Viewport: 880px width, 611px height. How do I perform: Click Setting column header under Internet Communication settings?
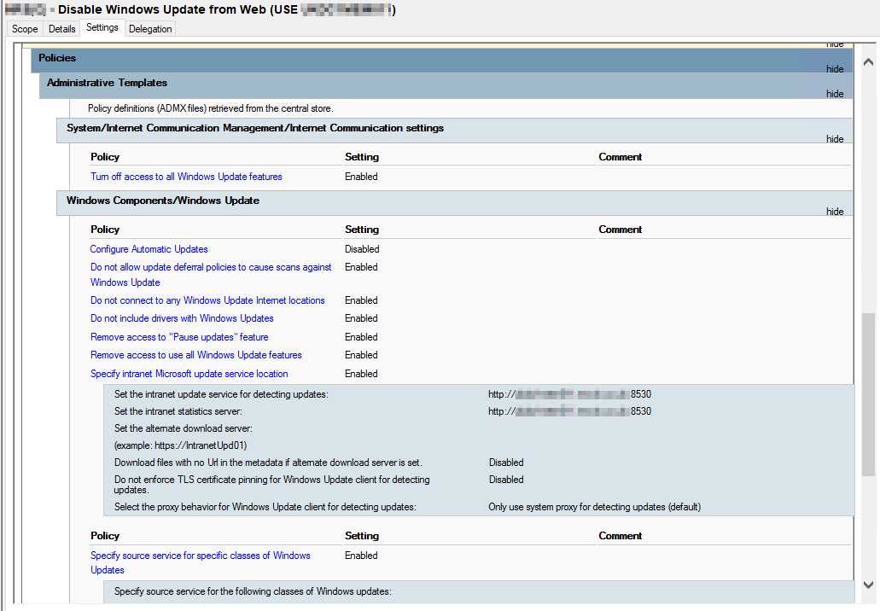[362, 156]
